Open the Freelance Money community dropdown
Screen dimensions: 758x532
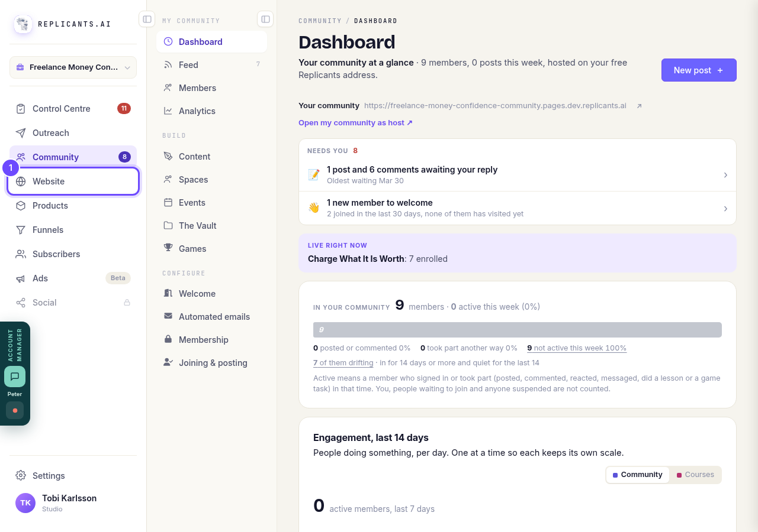73,67
